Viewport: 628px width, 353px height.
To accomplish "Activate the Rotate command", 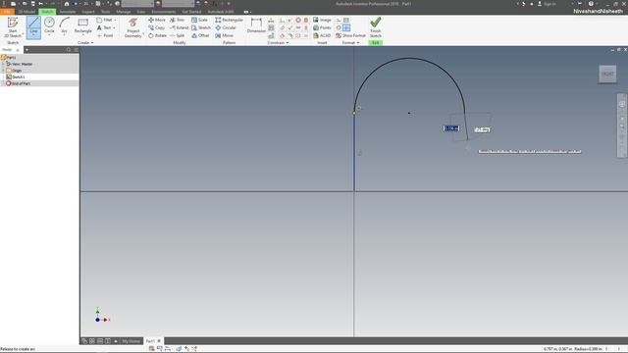I will (x=157, y=35).
